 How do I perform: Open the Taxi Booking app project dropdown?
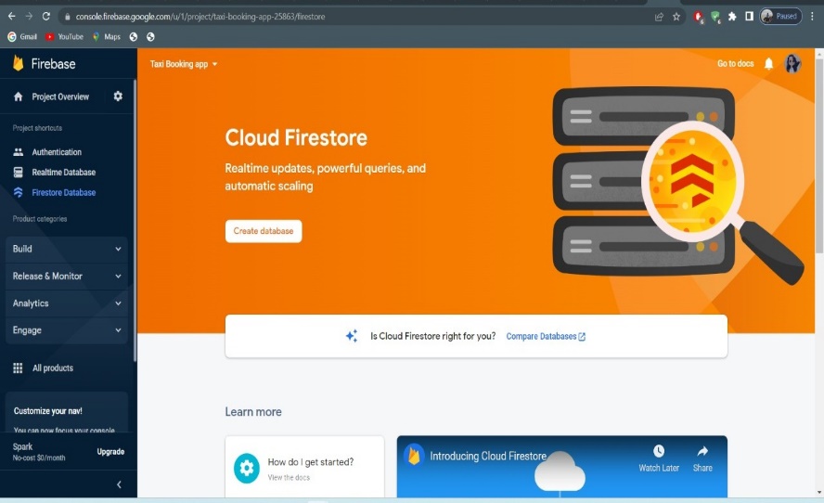pyautogui.click(x=184, y=64)
